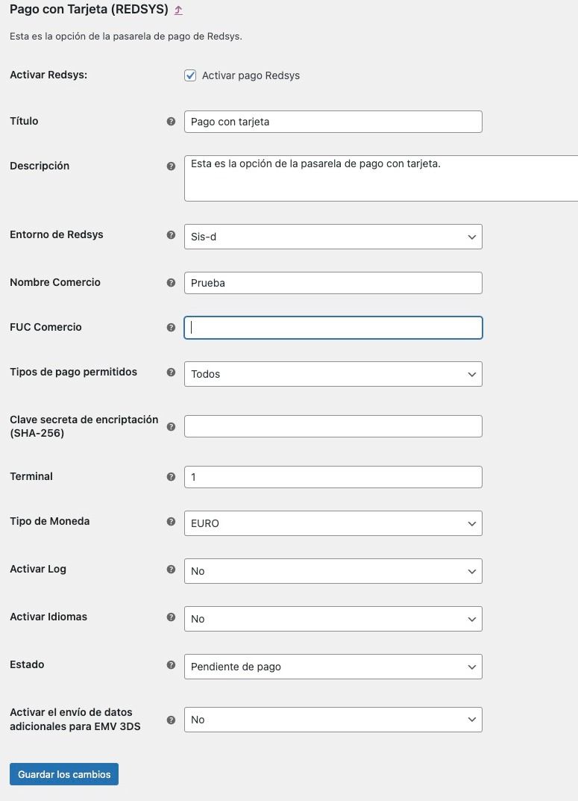The width and height of the screenshot is (578, 801).
Task: Show the help tip for Entorno de Redsys
Action: tap(171, 235)
